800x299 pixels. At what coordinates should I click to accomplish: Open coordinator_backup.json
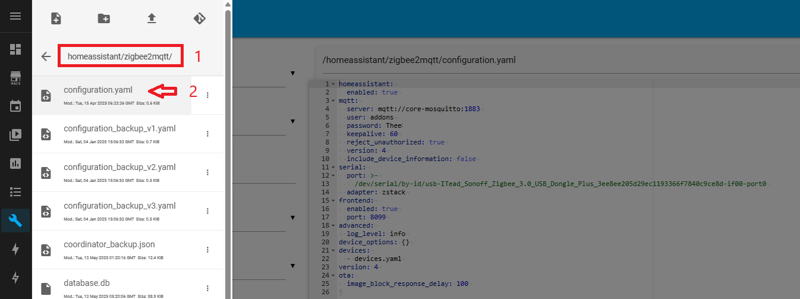coord(109,244)
